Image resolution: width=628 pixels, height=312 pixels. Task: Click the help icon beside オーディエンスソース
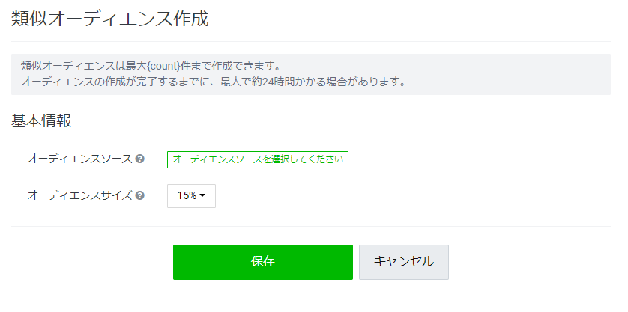140,159
